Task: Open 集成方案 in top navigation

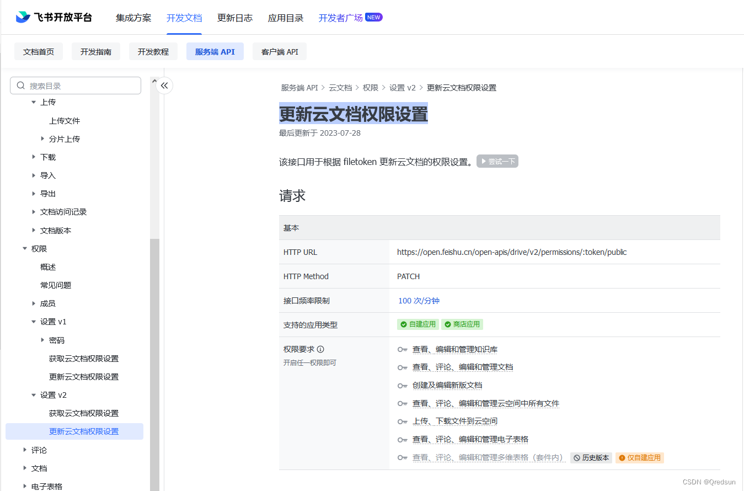Action: pos(133,18)
